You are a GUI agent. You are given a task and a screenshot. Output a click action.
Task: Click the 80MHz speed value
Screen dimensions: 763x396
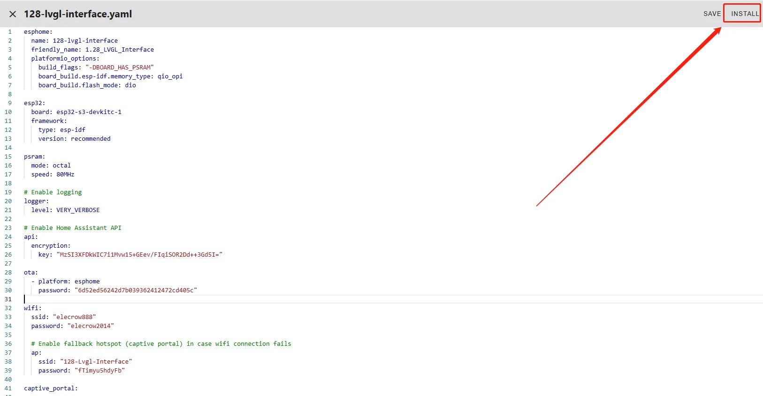pyautogui.click(x=65, y=175)
